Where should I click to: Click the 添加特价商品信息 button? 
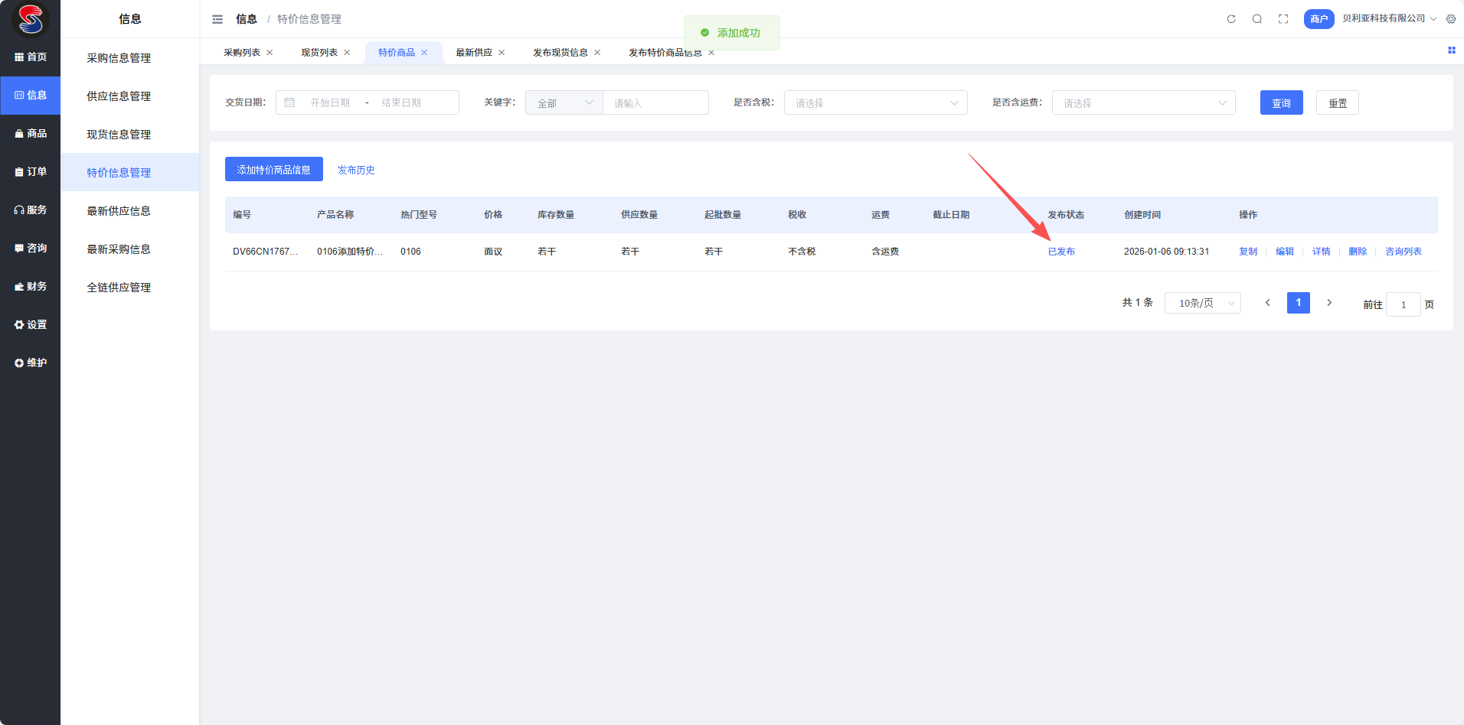(x=273, y=170)
